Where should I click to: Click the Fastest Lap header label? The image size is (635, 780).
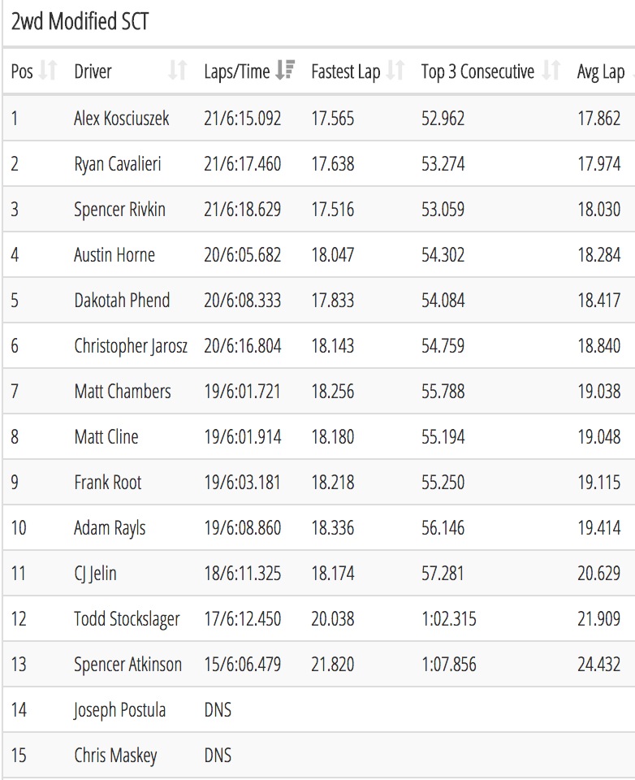(346, 71)
